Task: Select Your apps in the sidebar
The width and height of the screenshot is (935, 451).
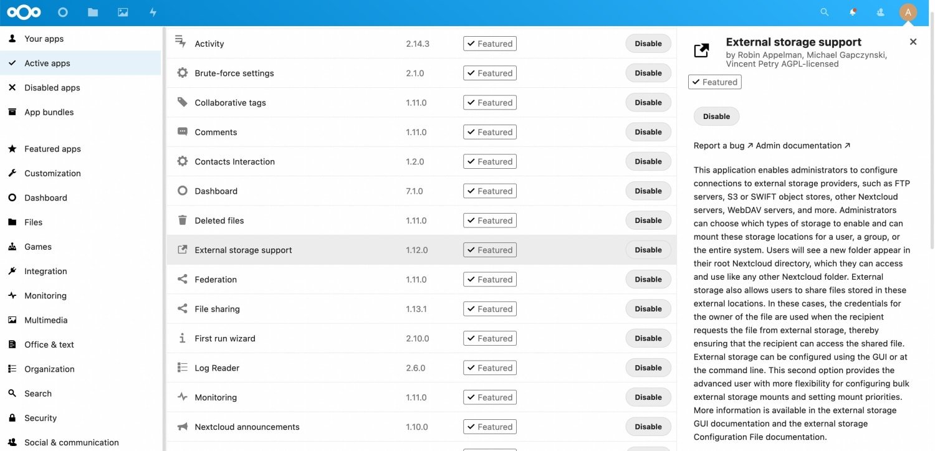Action: [x=80, y=39]
